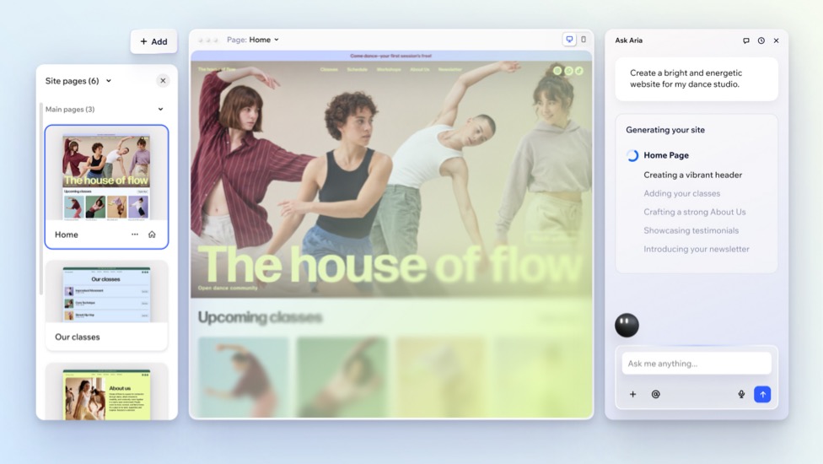Viewport: 823px width, 464px height.
Task: Open more options for the Home page
Action: 135,235
